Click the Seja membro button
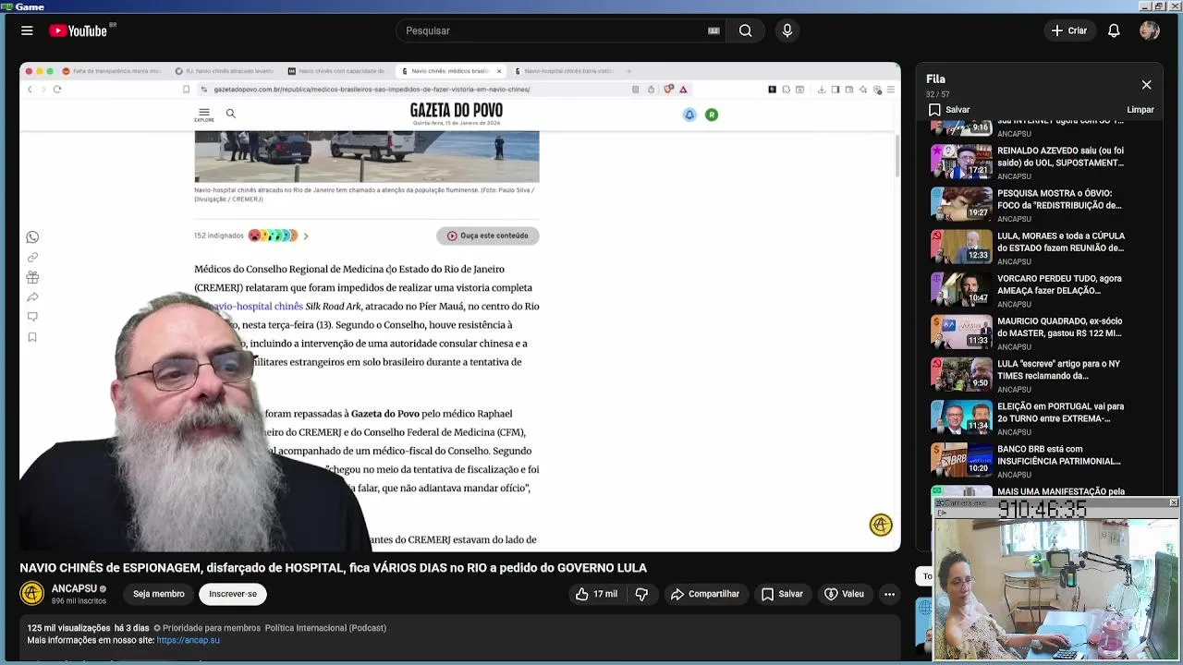 pyautogui.click(x=158, y=594)
